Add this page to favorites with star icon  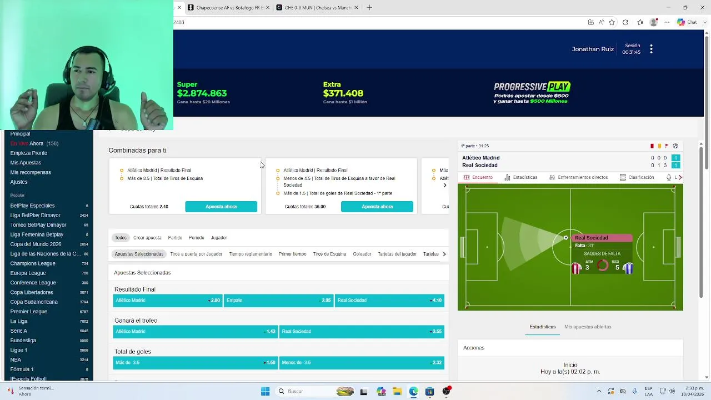coord(612,22)
